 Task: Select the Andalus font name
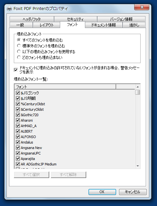(27, 142)
